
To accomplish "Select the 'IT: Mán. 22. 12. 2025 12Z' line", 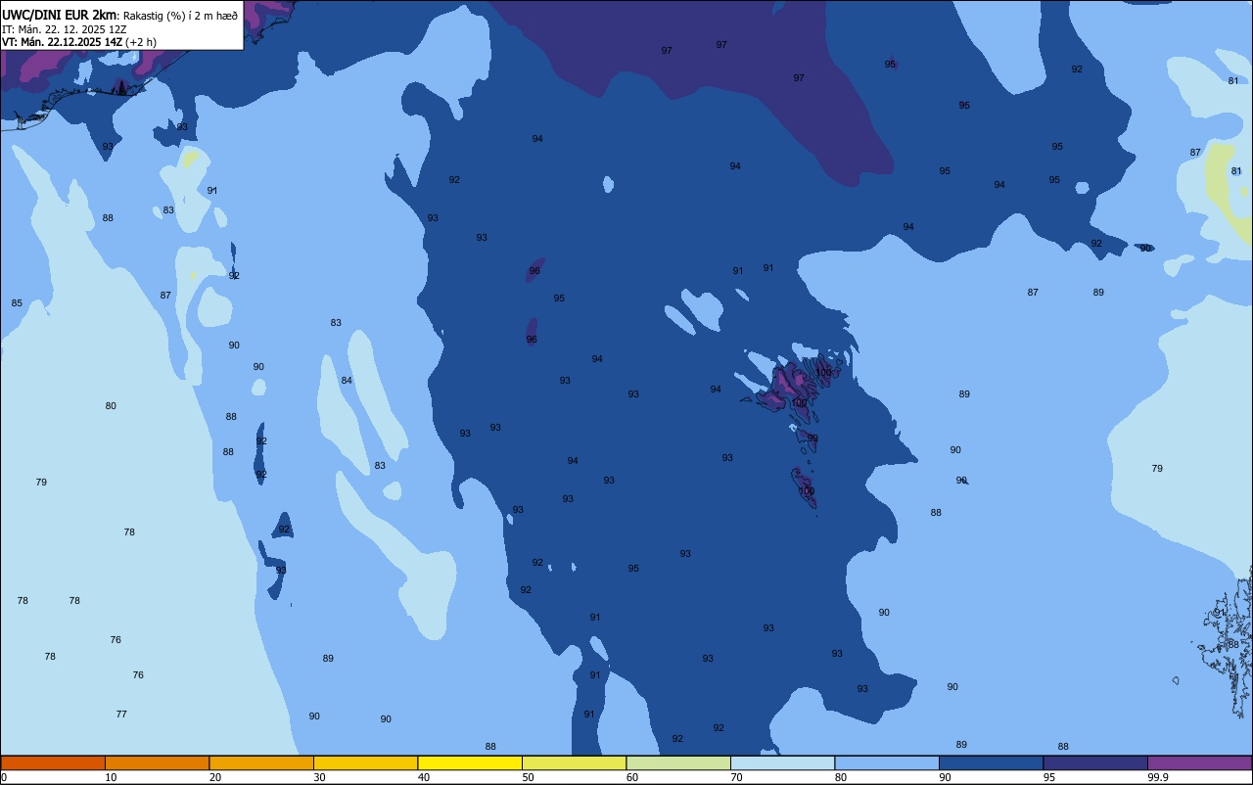I will click(65, 28).
